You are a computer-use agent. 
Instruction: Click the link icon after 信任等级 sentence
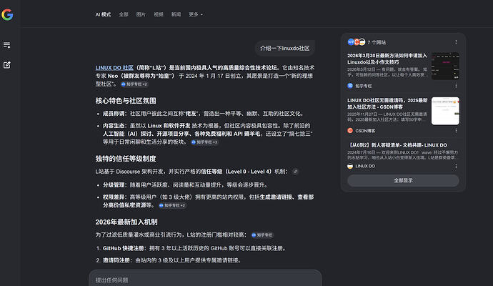(x=295, y=172)
